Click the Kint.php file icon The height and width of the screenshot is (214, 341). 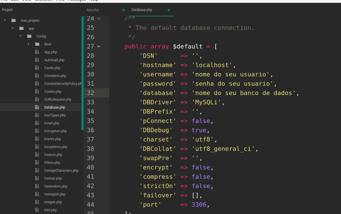coord(37,210)
